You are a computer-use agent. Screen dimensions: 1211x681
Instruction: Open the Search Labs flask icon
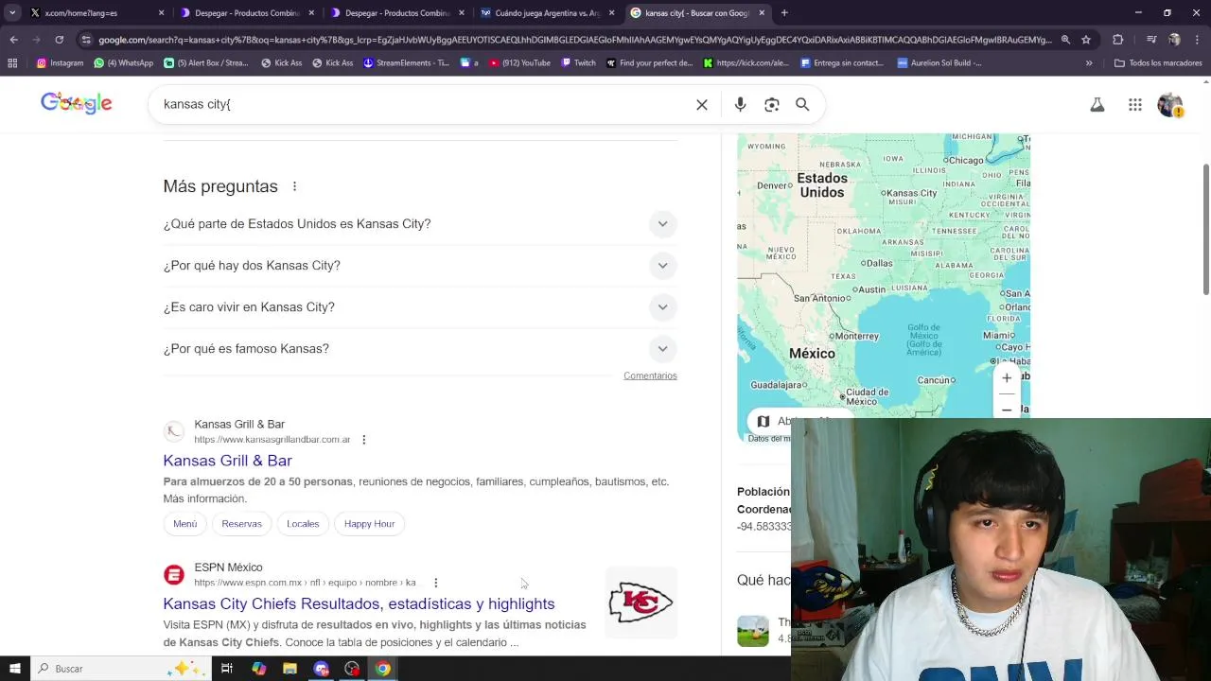click(x=1097, y=105)
